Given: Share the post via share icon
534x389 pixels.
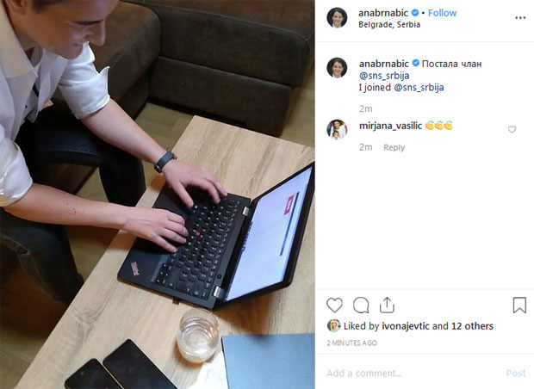Looking at the screenshot, I should [x=387, y=305].
